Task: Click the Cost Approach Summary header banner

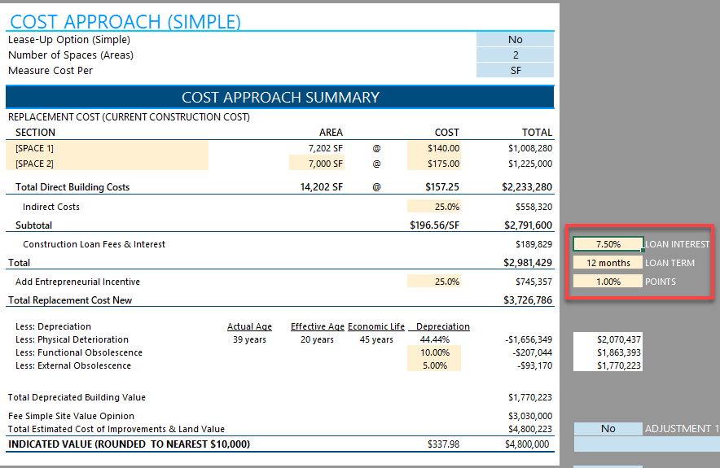Action: 280,98
